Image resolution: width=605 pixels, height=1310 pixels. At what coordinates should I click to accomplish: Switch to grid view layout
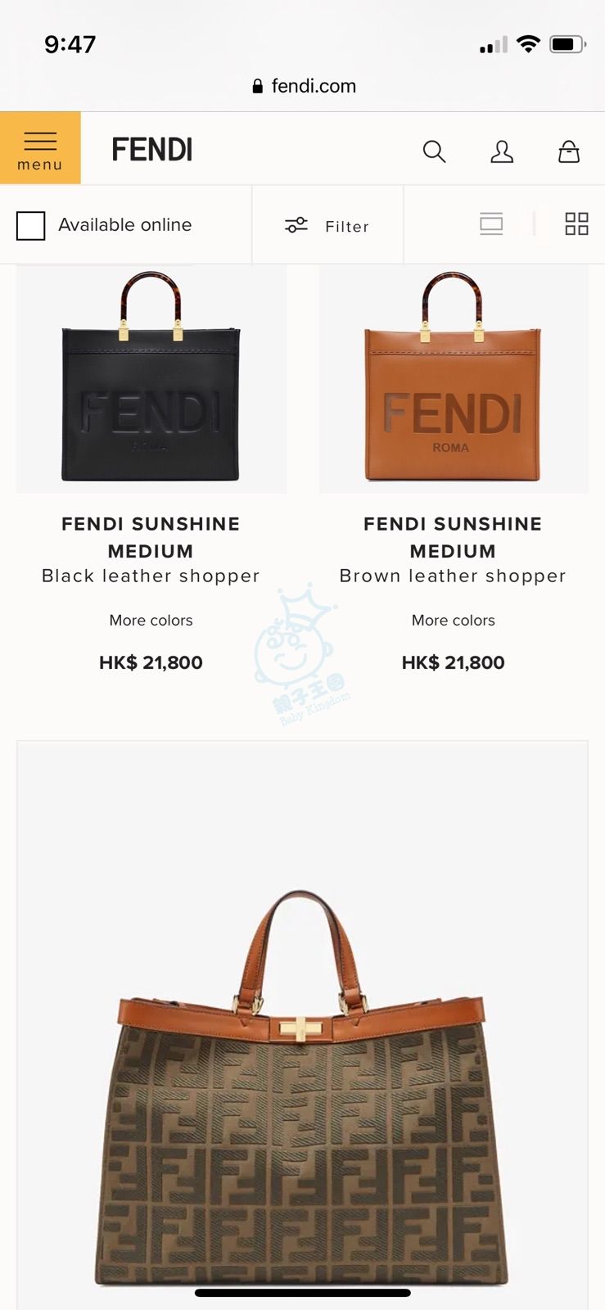(x=577, y=224)
